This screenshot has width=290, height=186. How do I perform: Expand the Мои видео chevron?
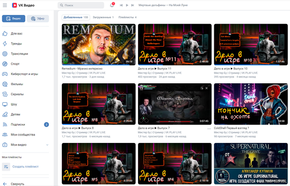click(x=47, y=145)
